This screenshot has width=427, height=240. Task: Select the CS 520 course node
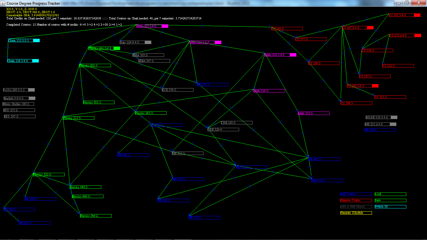[324, 63]
